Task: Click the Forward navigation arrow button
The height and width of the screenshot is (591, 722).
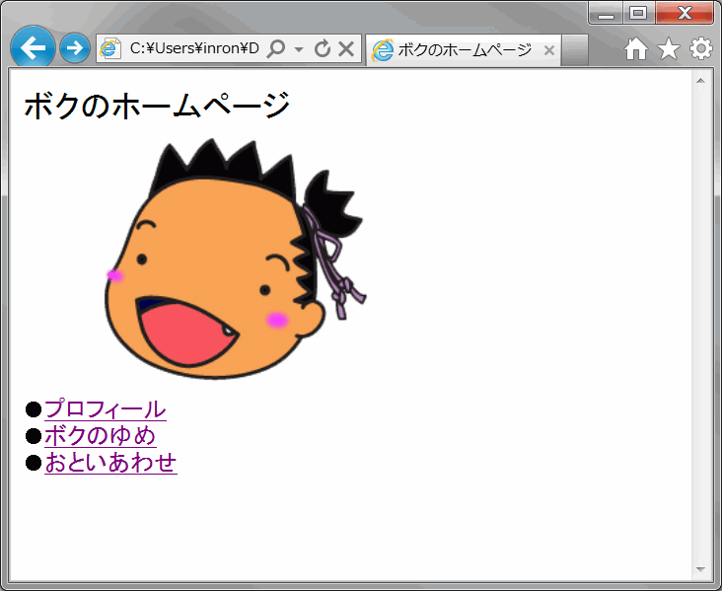Action: tap(75, 48)
